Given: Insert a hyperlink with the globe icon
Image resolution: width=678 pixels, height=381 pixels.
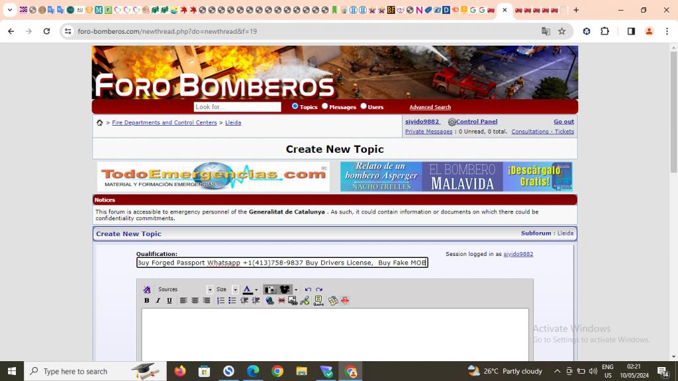Looking at the screenshot, I should [x=270, y=301].
